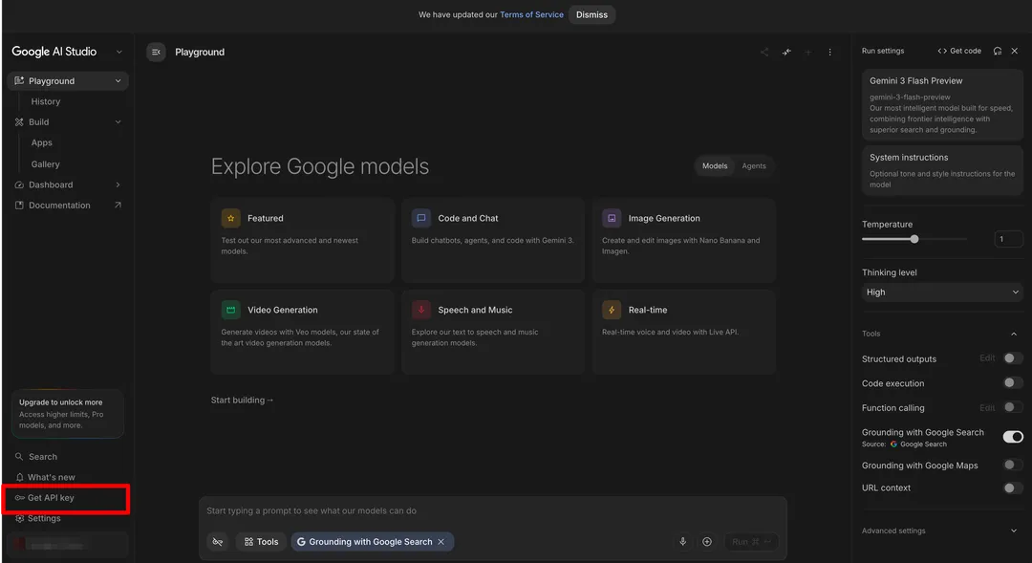Click the key-off icon in prompt bar
1032x563 pixels.
click(218, 541)
